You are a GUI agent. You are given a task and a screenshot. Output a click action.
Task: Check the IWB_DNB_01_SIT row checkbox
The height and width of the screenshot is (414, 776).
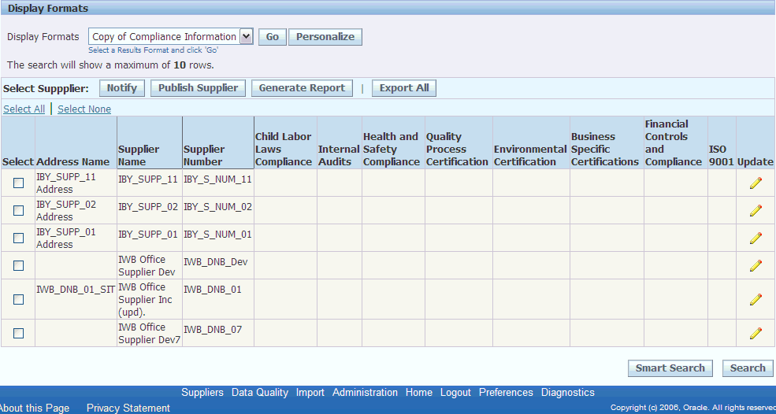point(18,299)
